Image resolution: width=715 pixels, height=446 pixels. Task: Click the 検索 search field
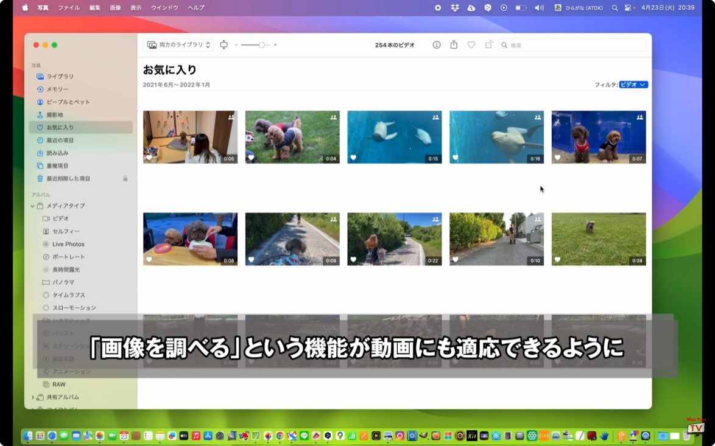(572, 45)
